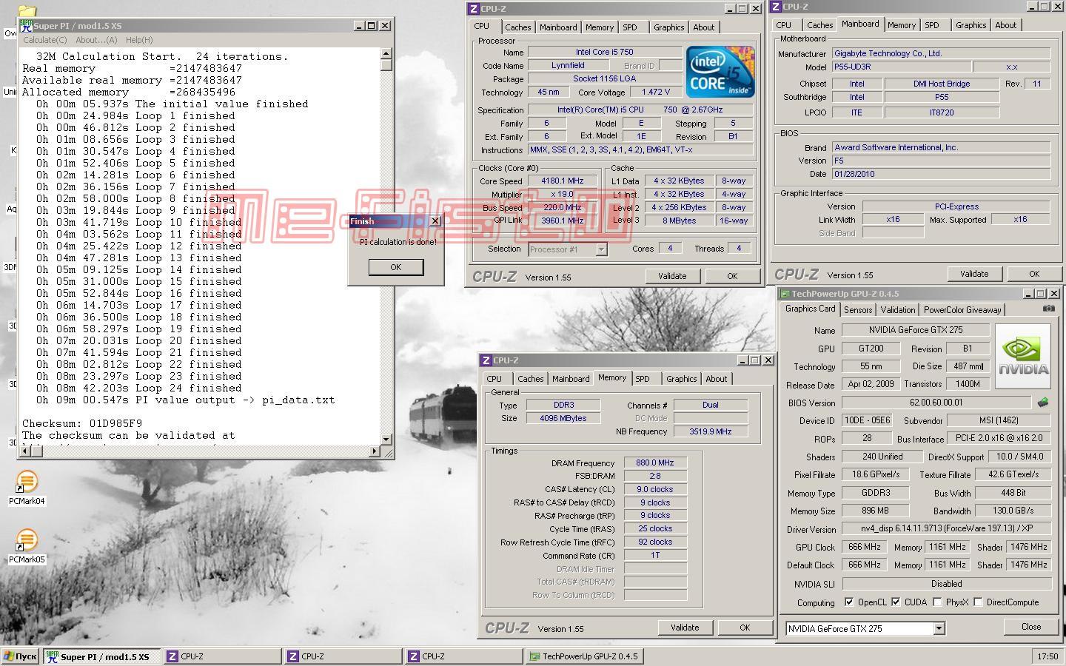Screen dimensions: 1066x666
Task: Open the Start (Пуск) button
Action: 20,656
